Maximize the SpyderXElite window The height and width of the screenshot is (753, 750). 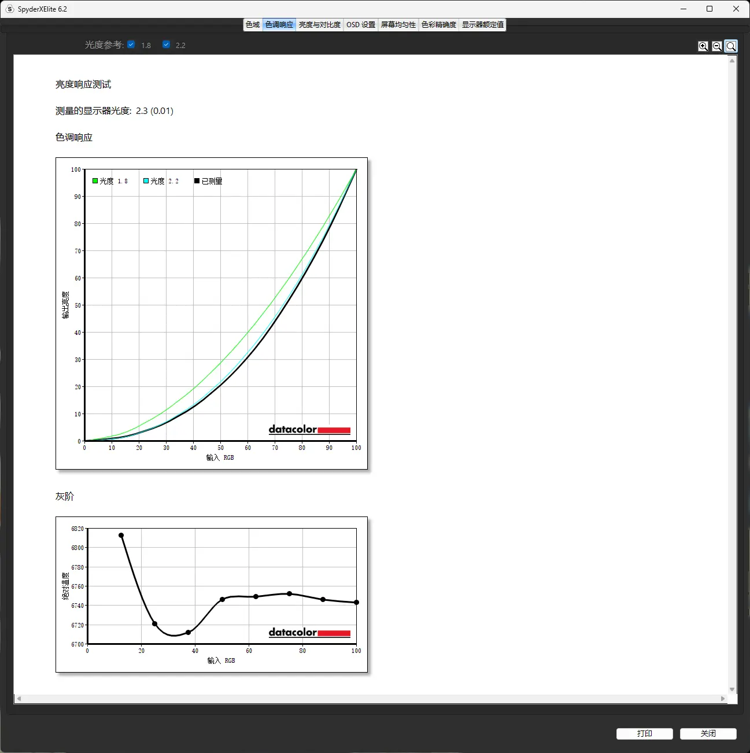pos(710,9)
